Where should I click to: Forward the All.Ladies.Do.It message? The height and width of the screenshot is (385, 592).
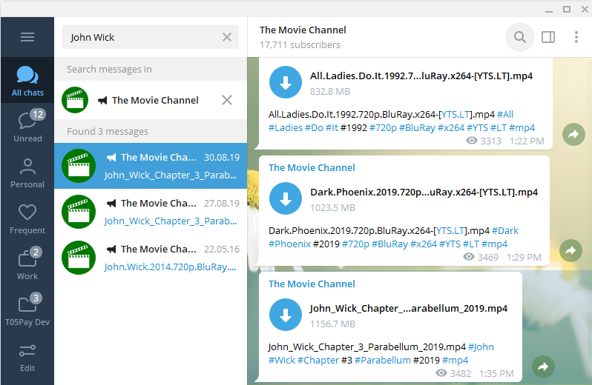coord(573,134)
